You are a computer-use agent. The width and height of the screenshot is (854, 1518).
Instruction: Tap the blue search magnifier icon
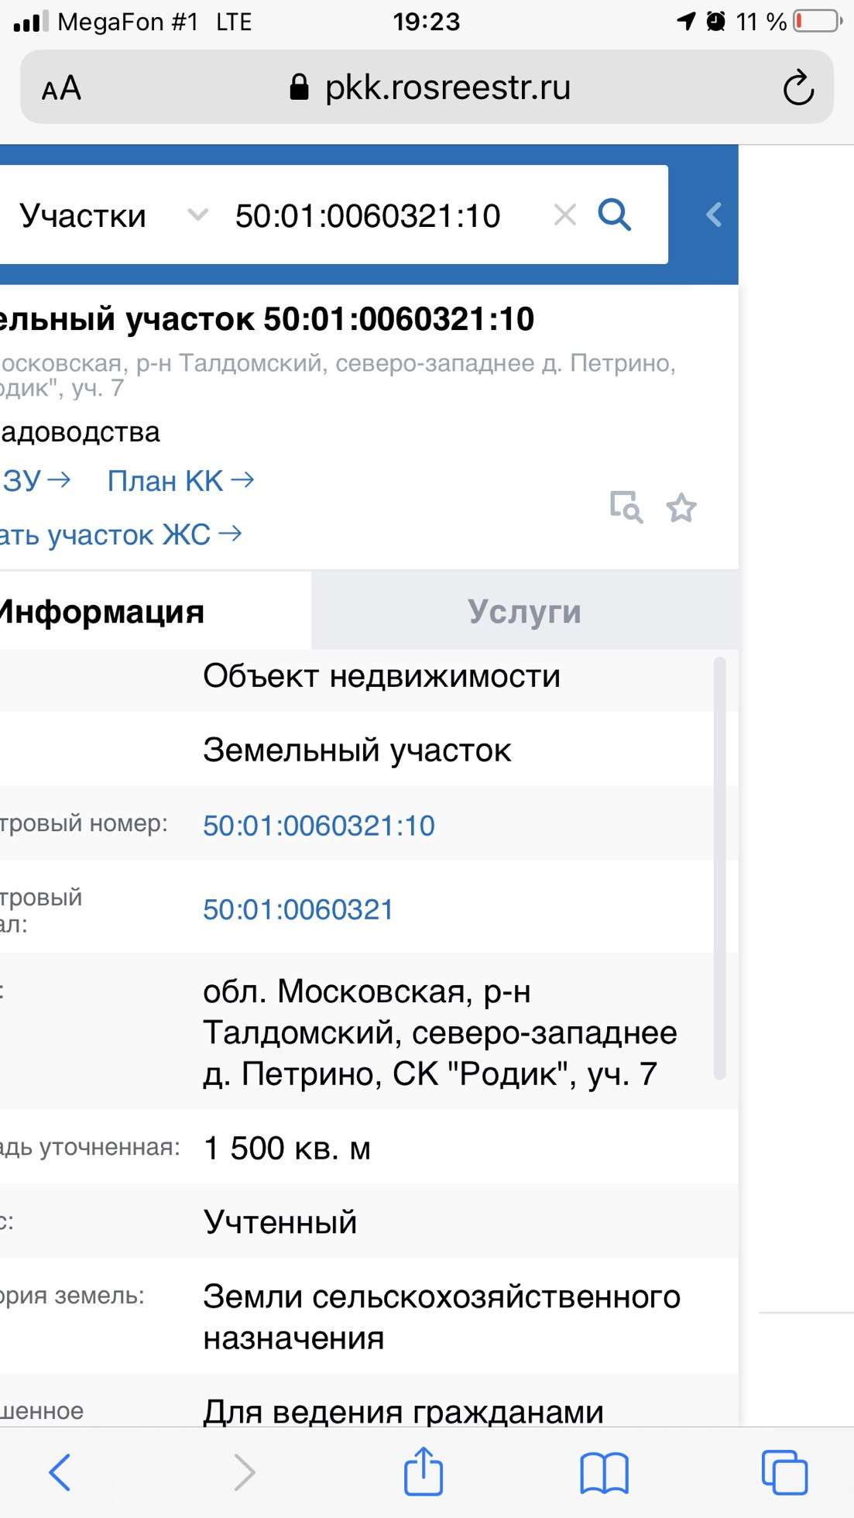click(615, 215)
